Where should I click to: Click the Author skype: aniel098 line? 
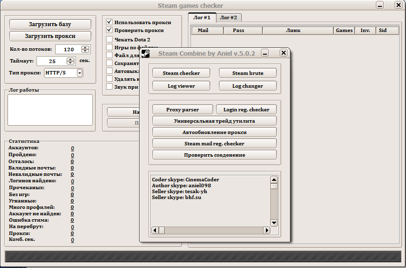click(181, 185)
